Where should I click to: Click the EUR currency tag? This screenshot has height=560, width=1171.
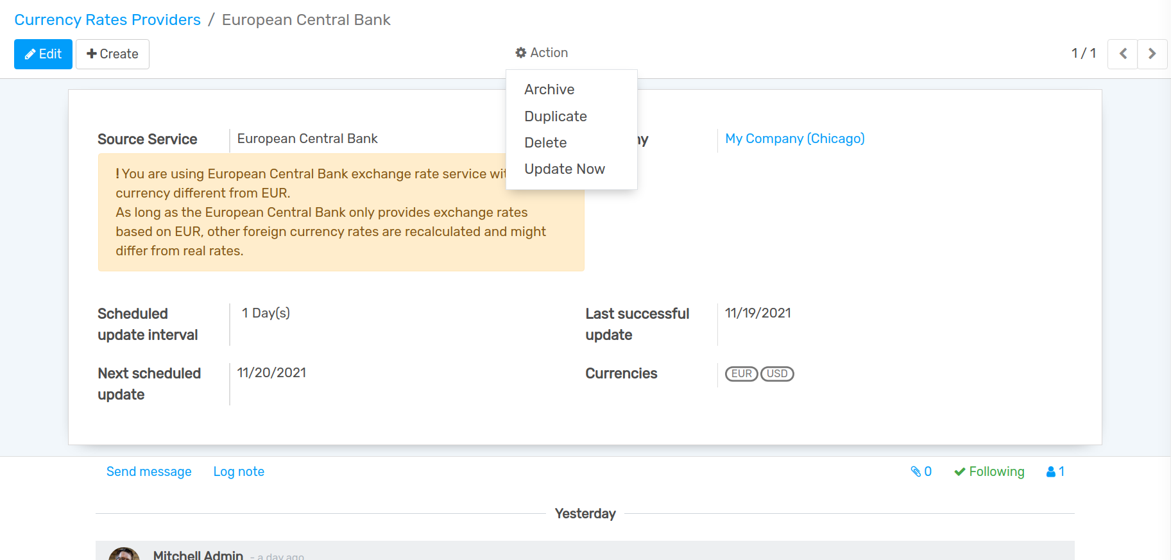click(x=741, y=373)
